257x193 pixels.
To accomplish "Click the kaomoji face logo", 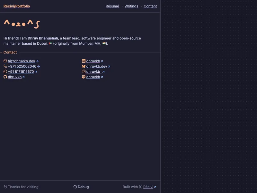I will tap(22, 24).
